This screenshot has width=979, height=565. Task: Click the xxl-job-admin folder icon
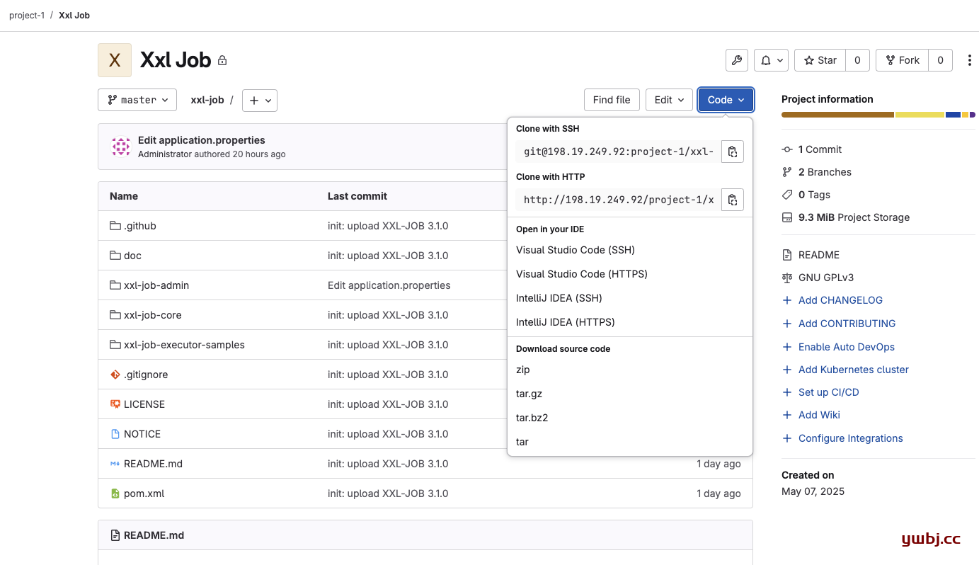tap(115, 285)
